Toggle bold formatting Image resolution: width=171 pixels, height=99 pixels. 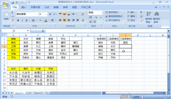[18, 20]
